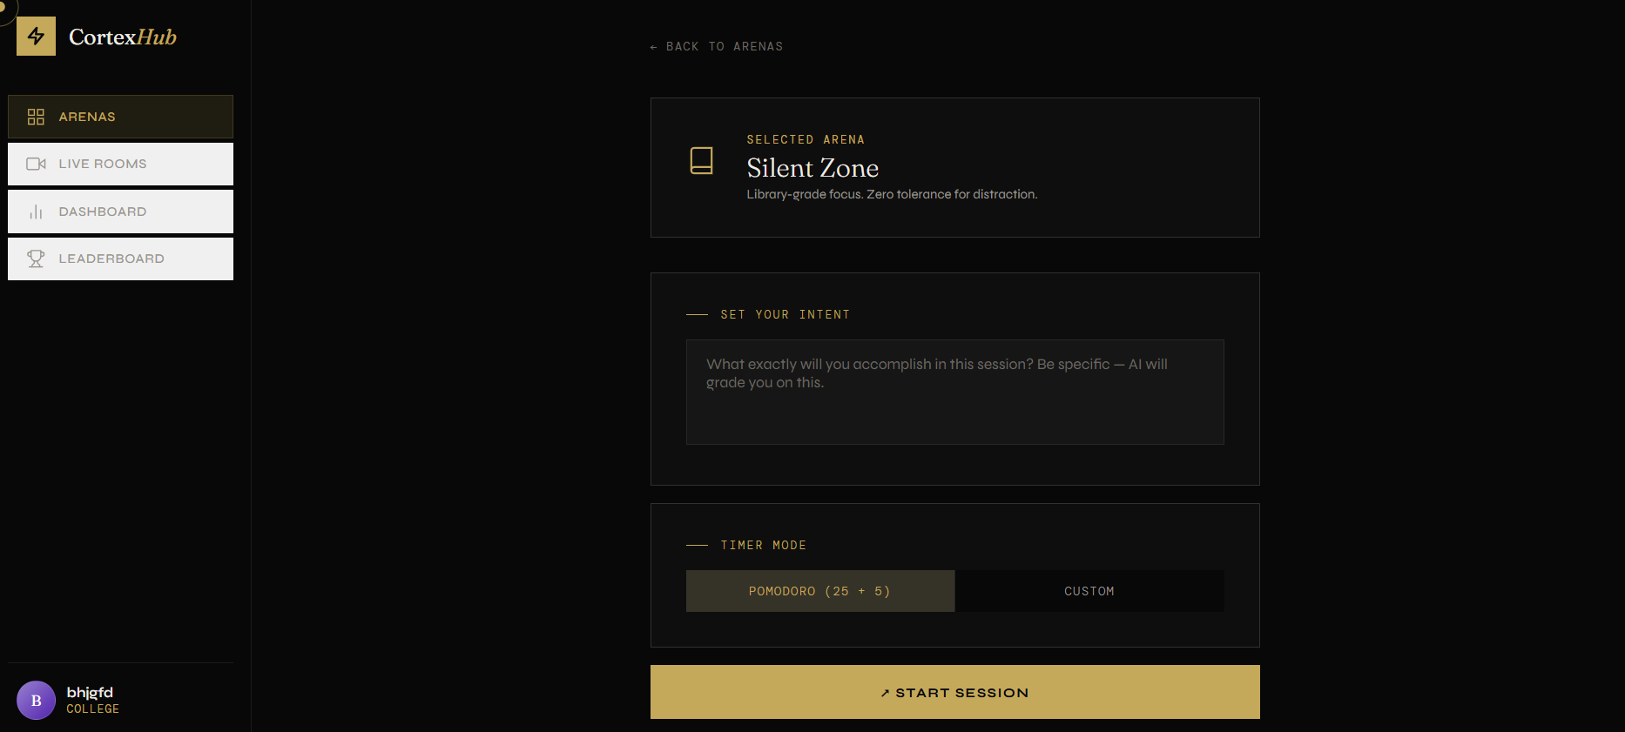
Task: Click the Dashboard bar chart icon
Action: click(36, 212)
